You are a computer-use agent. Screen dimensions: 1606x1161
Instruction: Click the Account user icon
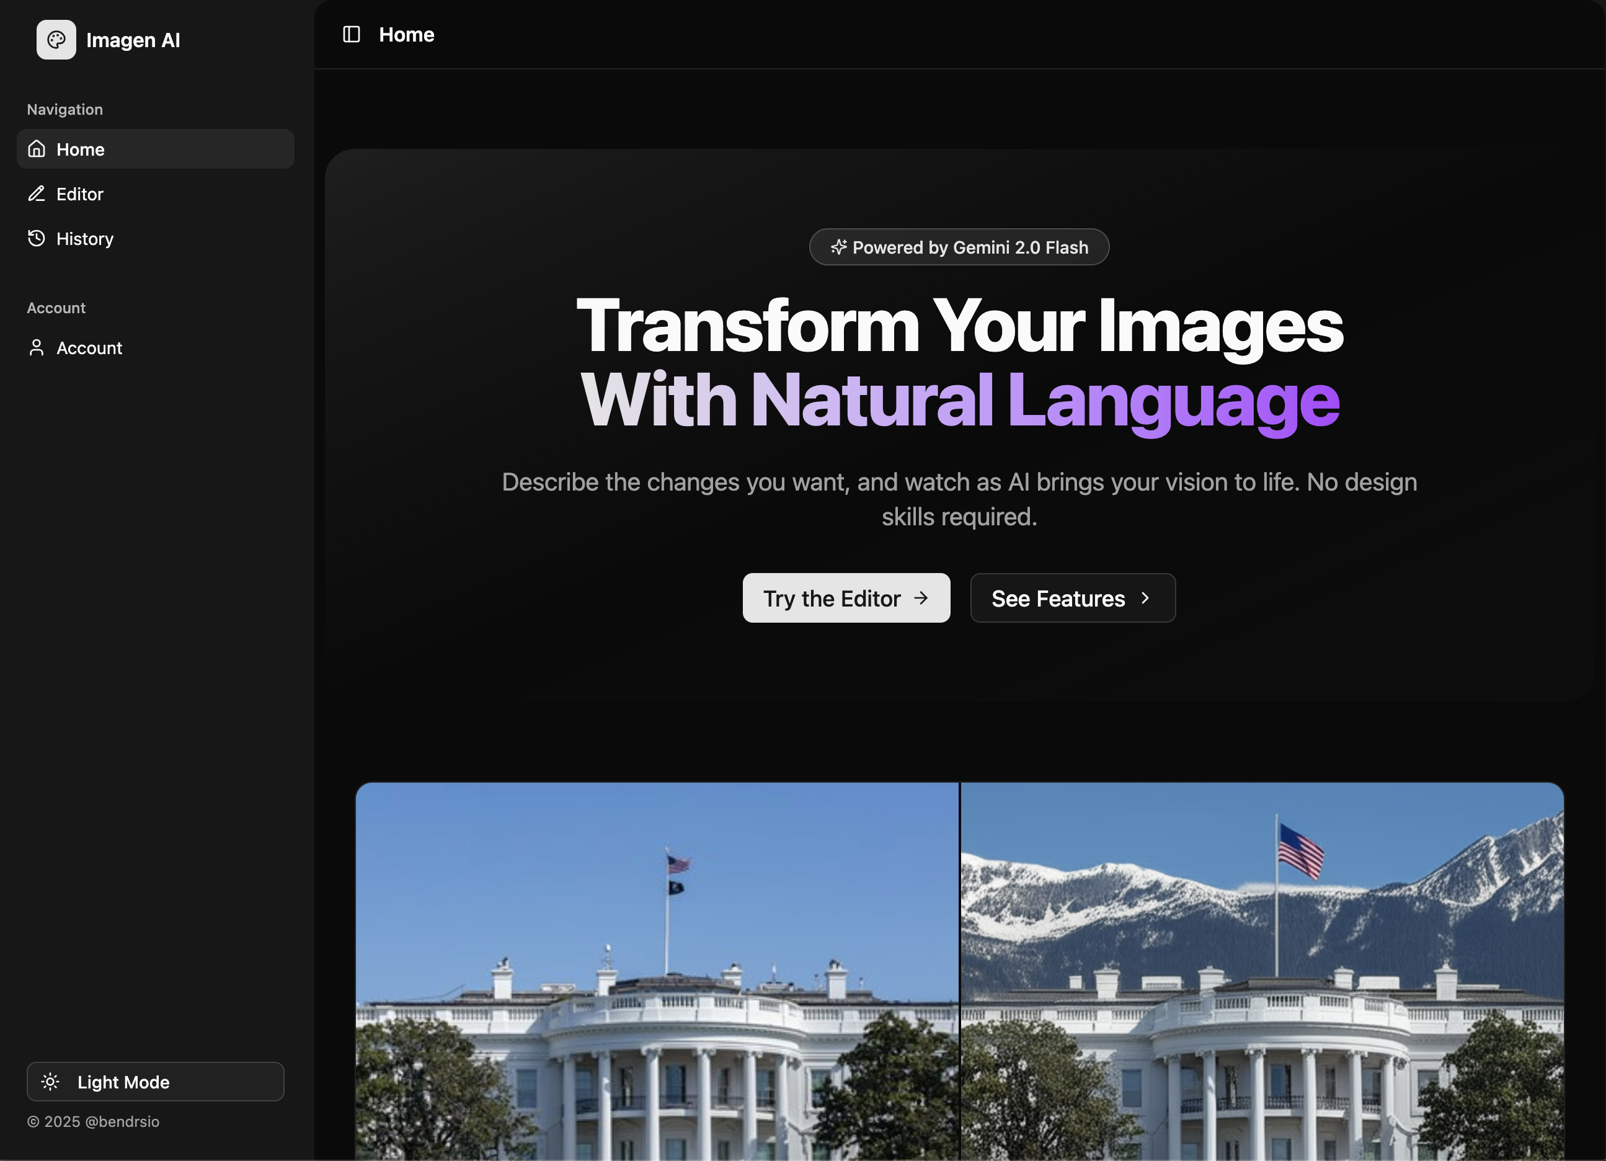(x=37, y=348)
